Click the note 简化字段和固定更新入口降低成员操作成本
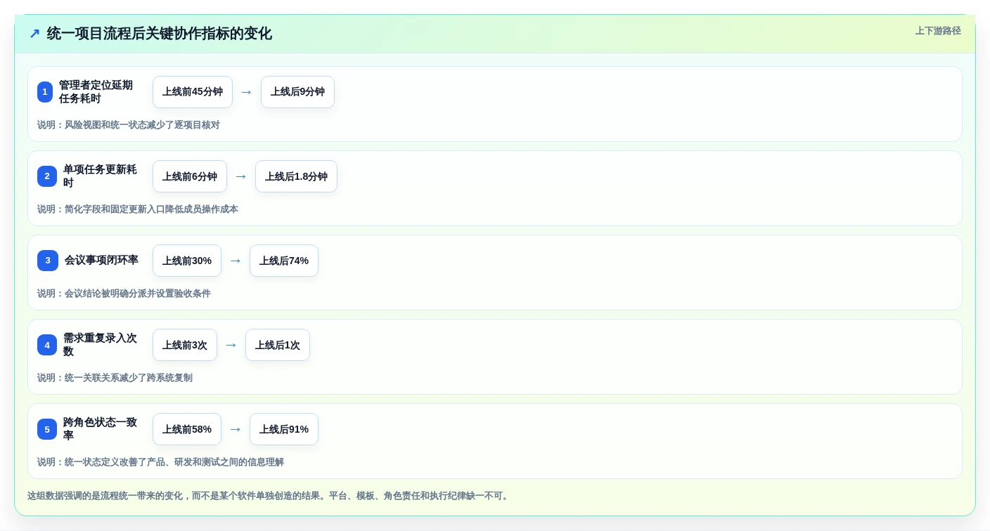The height and width of the screenshot is (531, 990). coord(151,209)
